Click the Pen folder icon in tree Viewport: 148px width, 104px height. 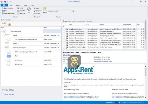[x=9, y=56]
